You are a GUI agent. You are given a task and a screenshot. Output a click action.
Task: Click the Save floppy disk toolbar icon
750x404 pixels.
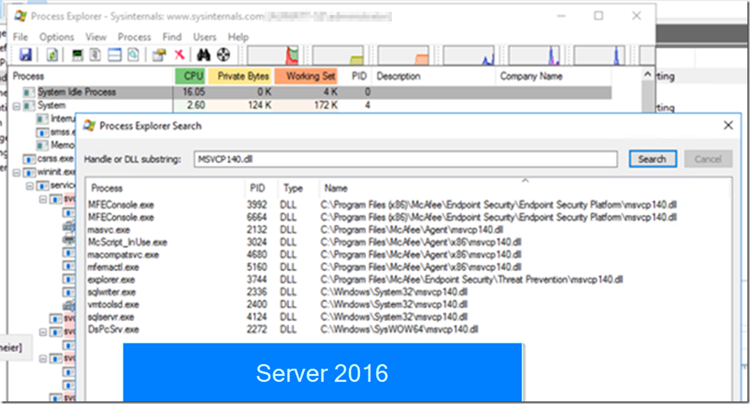click(26, 55)
